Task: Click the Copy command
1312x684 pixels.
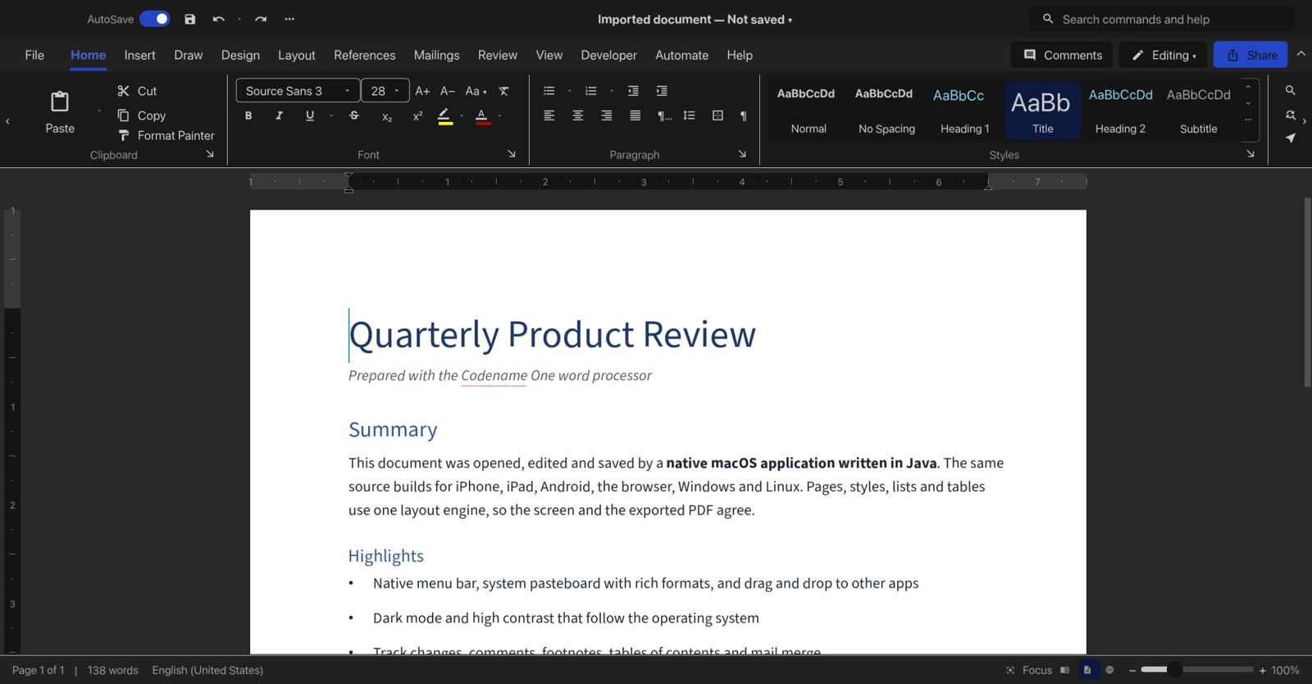Action: coord(142,116)
